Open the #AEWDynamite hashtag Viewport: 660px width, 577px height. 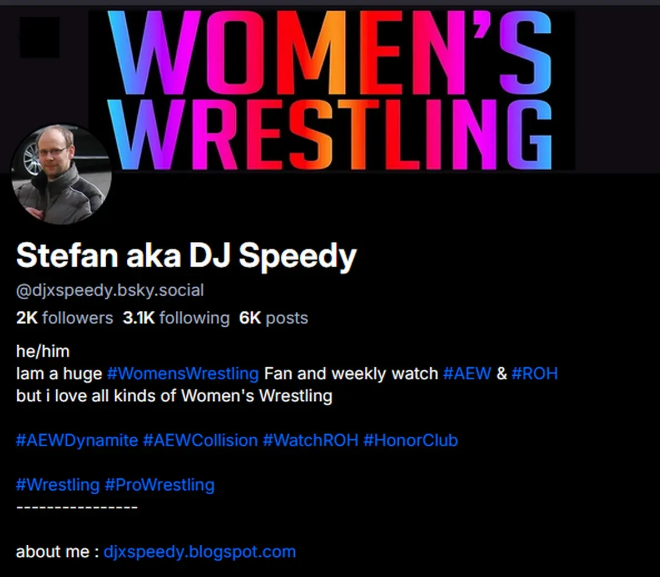[x=77, y=441]
